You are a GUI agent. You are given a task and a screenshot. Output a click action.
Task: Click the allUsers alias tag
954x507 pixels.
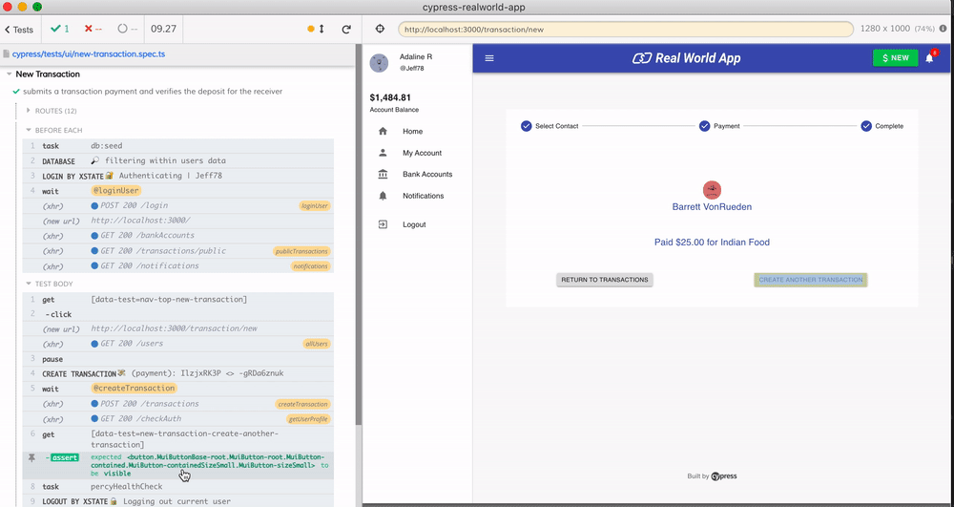[317, 344]
